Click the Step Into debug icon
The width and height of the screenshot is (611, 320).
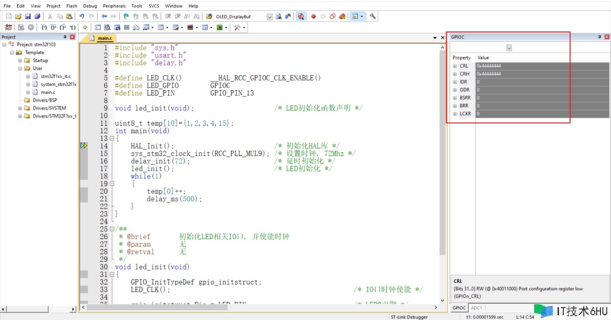(44, 28)
